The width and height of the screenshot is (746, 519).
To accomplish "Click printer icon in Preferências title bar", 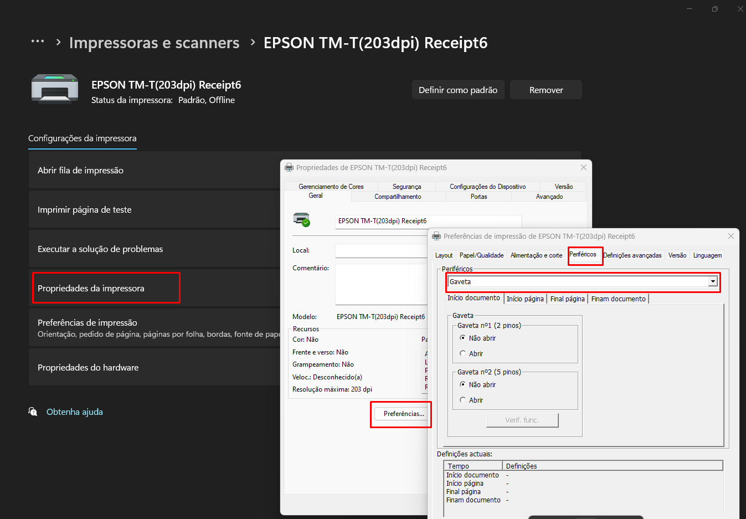I will (x=436, y=237).
